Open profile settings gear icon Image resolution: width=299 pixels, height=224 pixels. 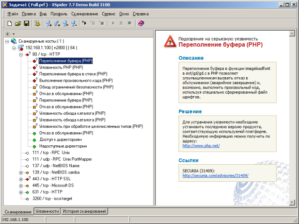pos(37,23)
